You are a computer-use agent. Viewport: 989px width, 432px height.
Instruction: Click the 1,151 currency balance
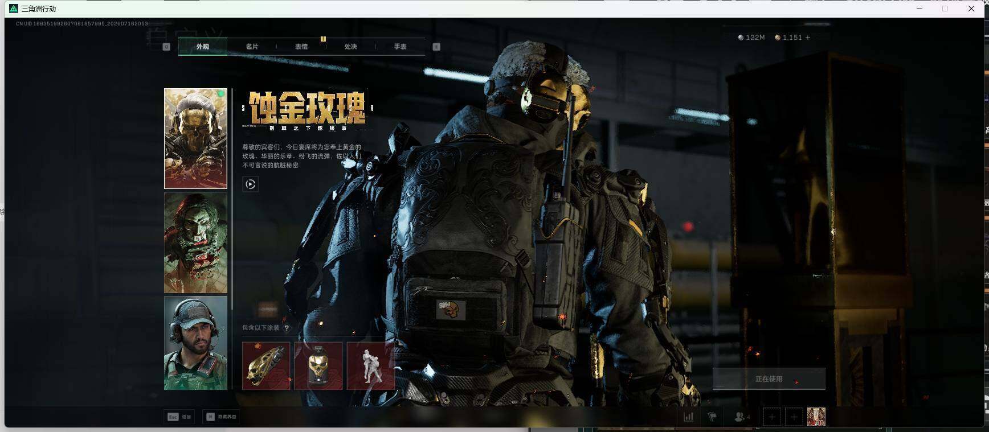click(788, 38)
